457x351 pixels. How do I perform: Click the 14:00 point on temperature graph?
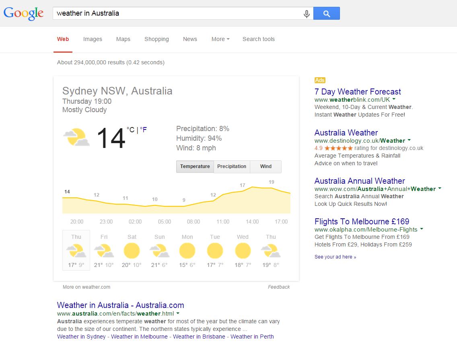coord(252,187)
